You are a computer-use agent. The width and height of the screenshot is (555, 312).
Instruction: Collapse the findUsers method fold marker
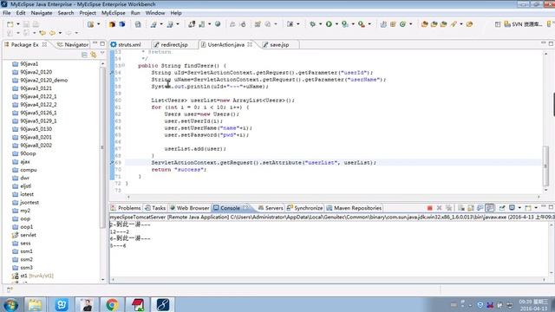click(x=123, y=66)
